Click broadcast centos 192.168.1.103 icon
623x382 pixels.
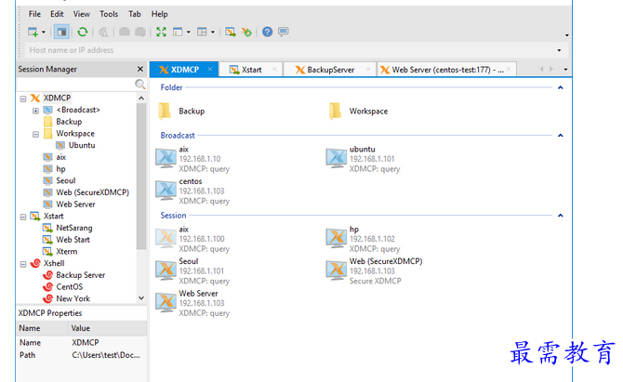click(166, 191)
